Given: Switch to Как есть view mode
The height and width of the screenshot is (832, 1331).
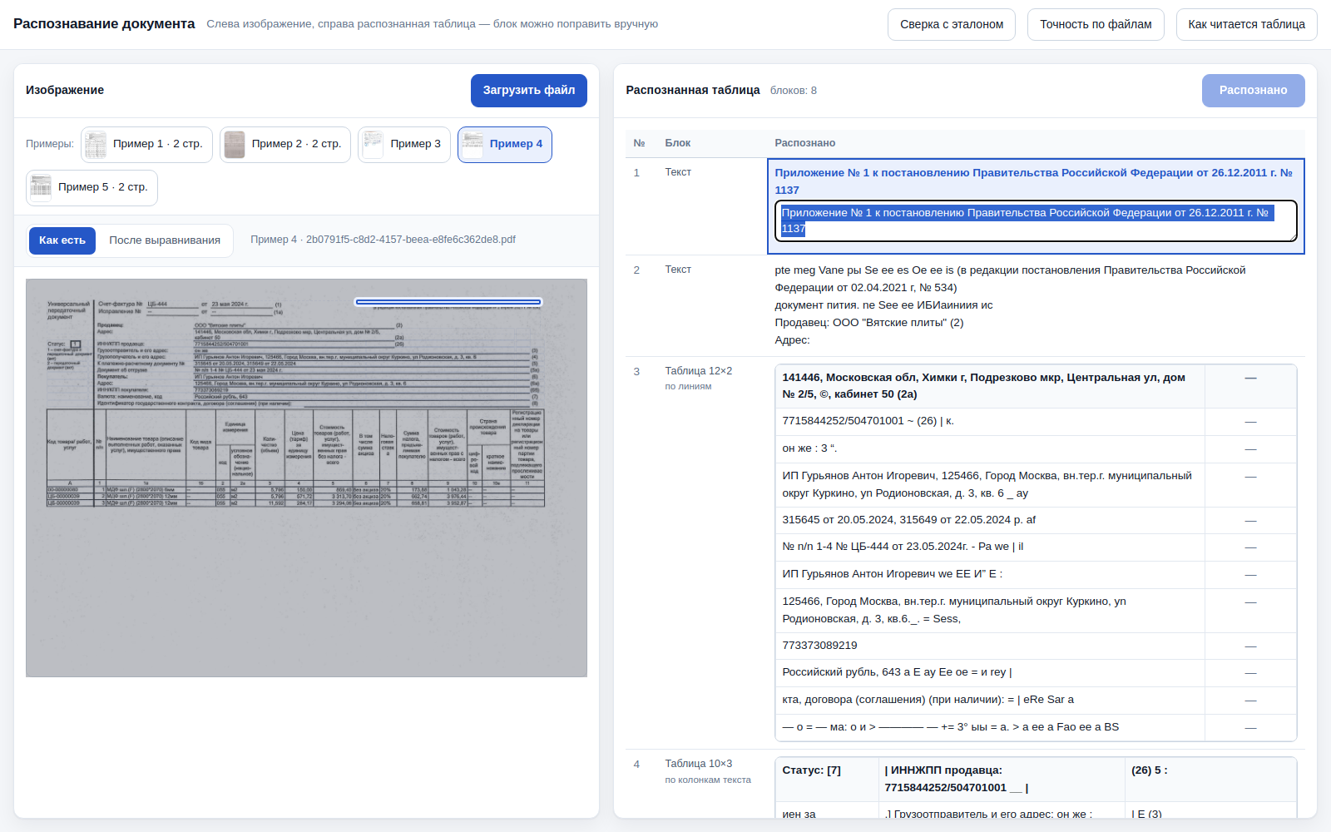Looking at the screenshot, I should pyautogui.click(x=62, y=240).
